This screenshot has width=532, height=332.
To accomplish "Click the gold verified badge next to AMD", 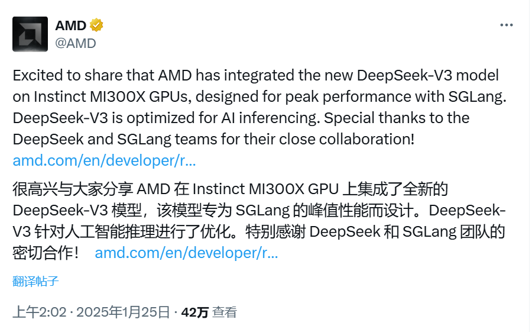I will 96,25.
